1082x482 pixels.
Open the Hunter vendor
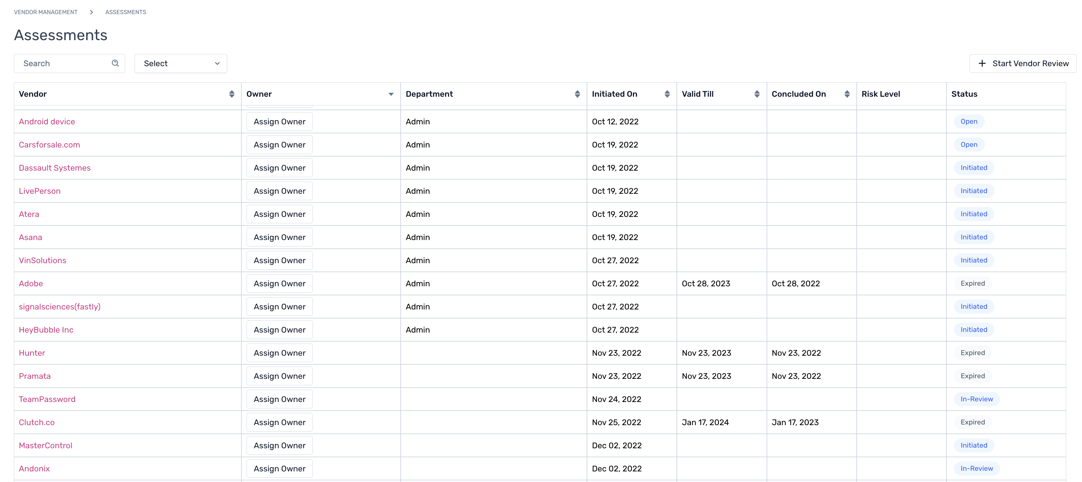[x=32, y=353]
